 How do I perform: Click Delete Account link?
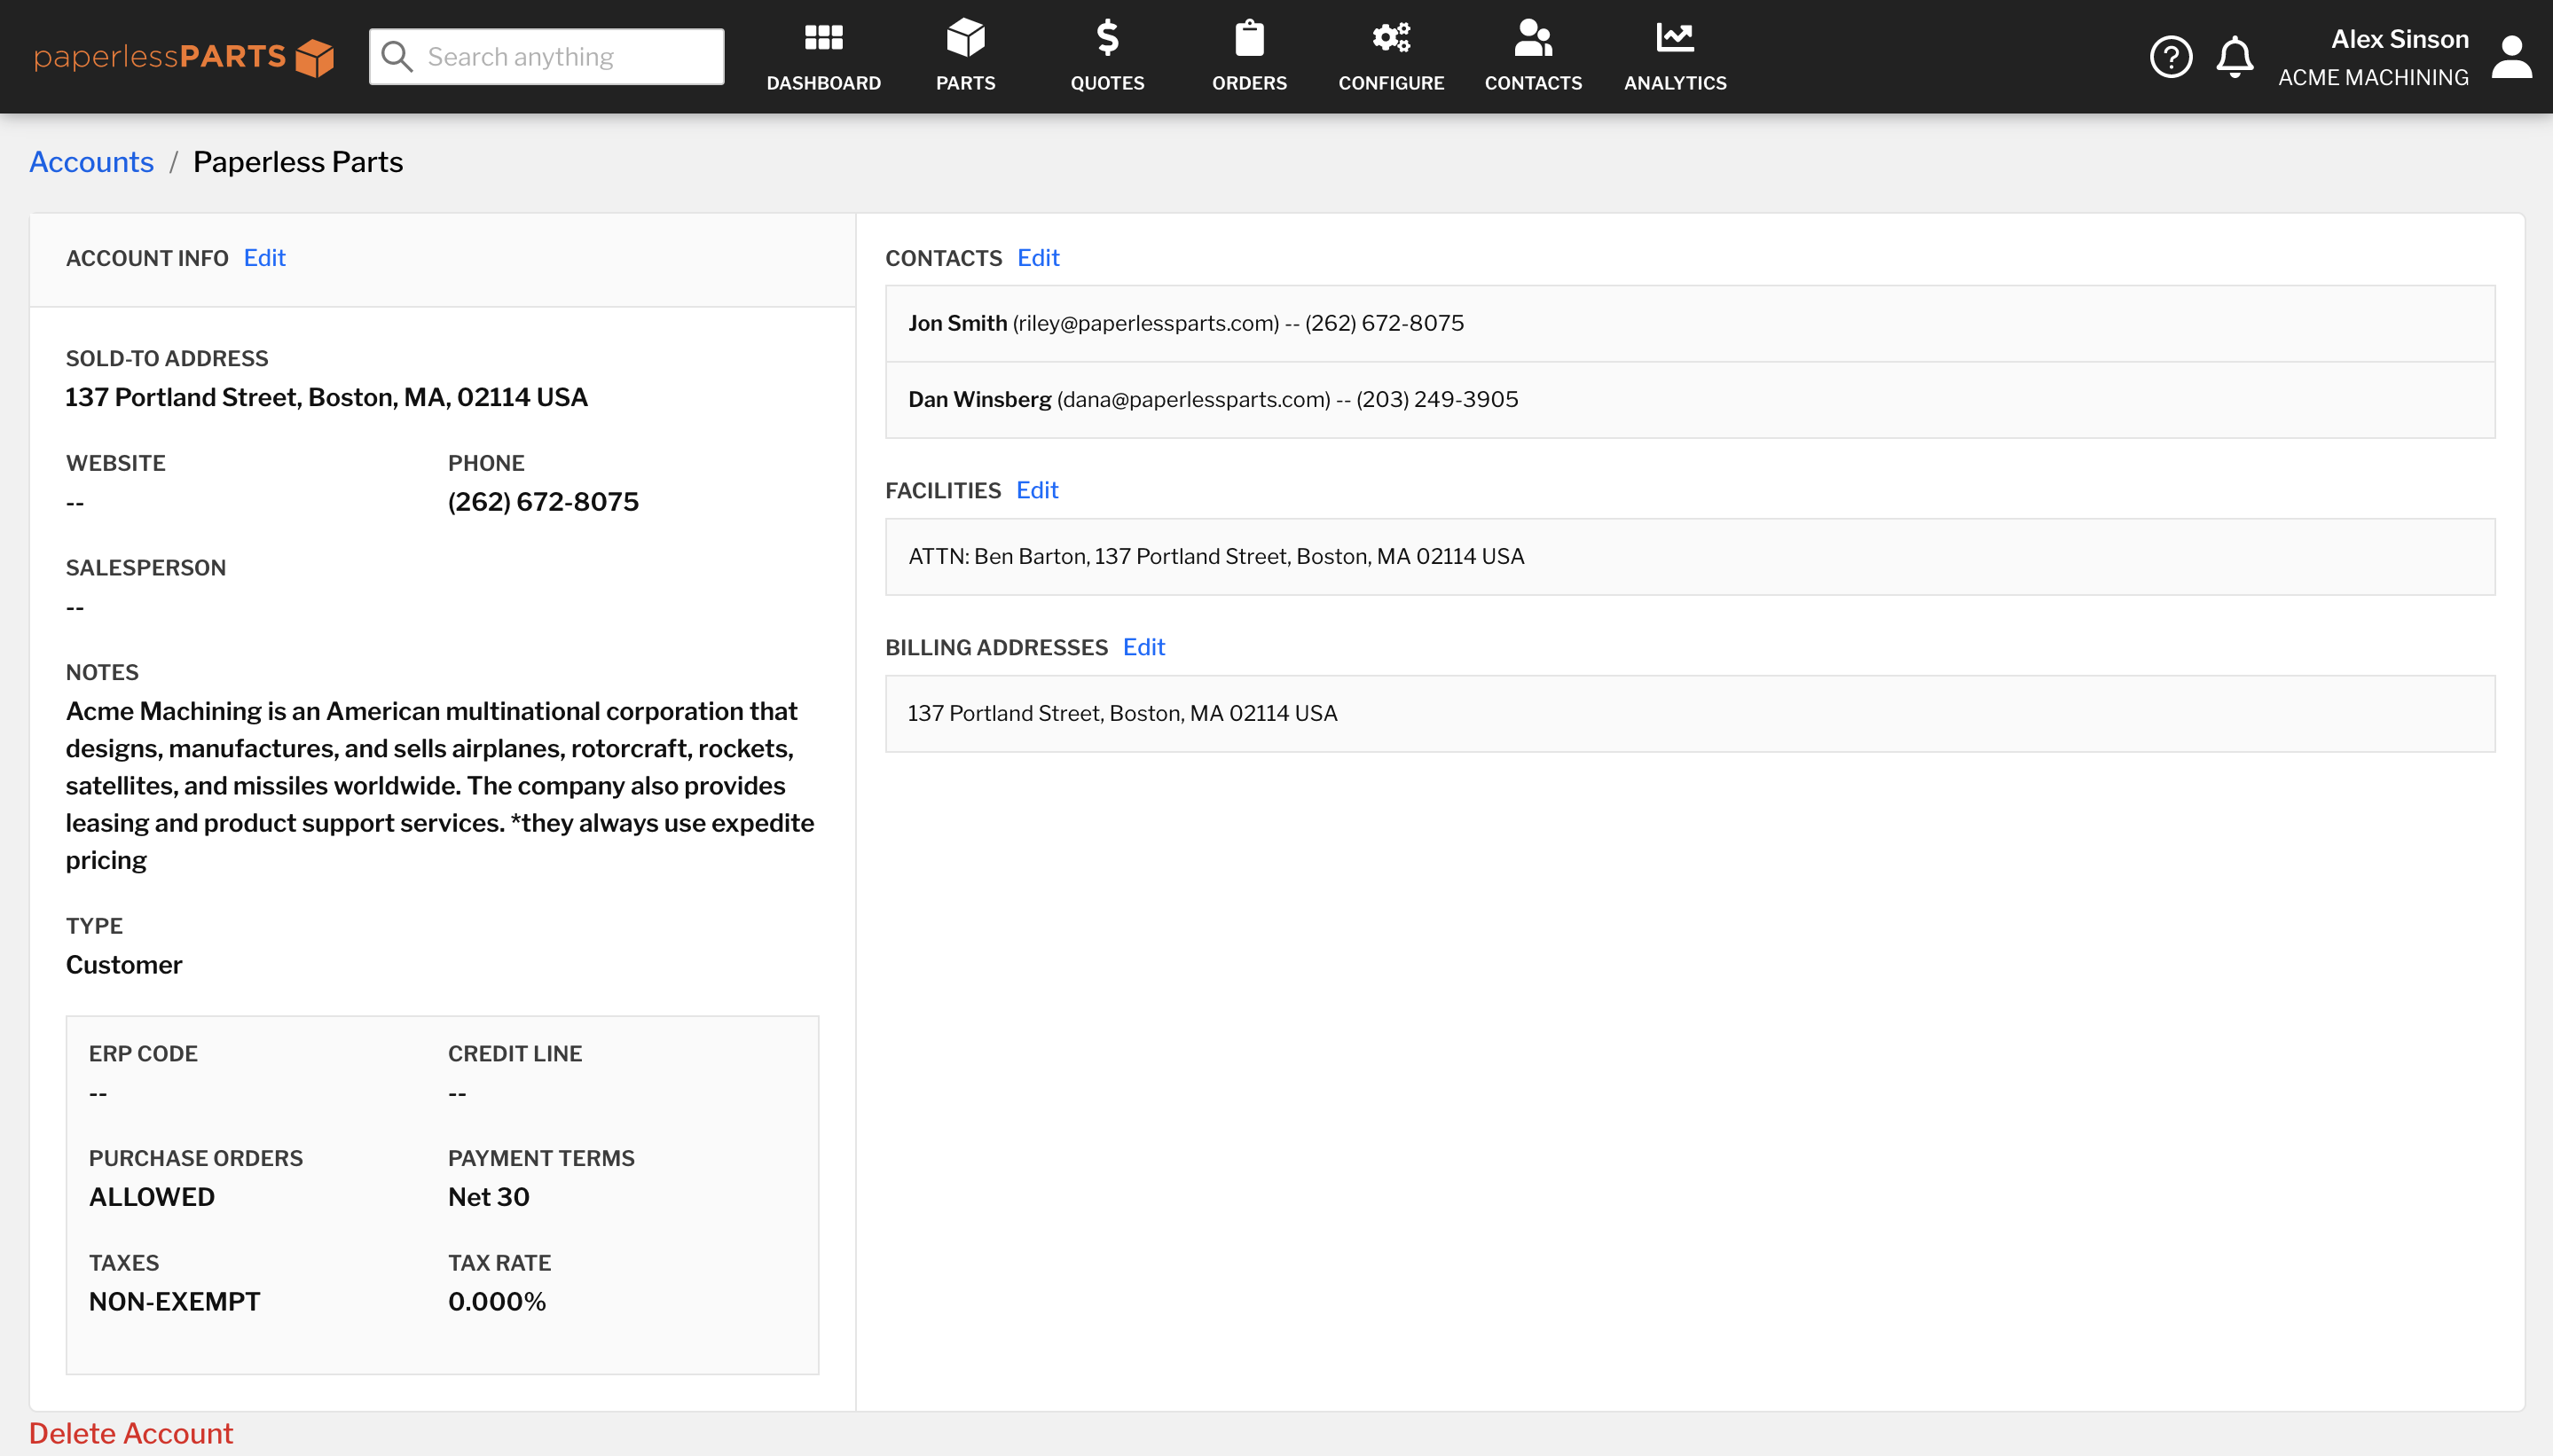pyautogui.click(x=131, y=1433)
